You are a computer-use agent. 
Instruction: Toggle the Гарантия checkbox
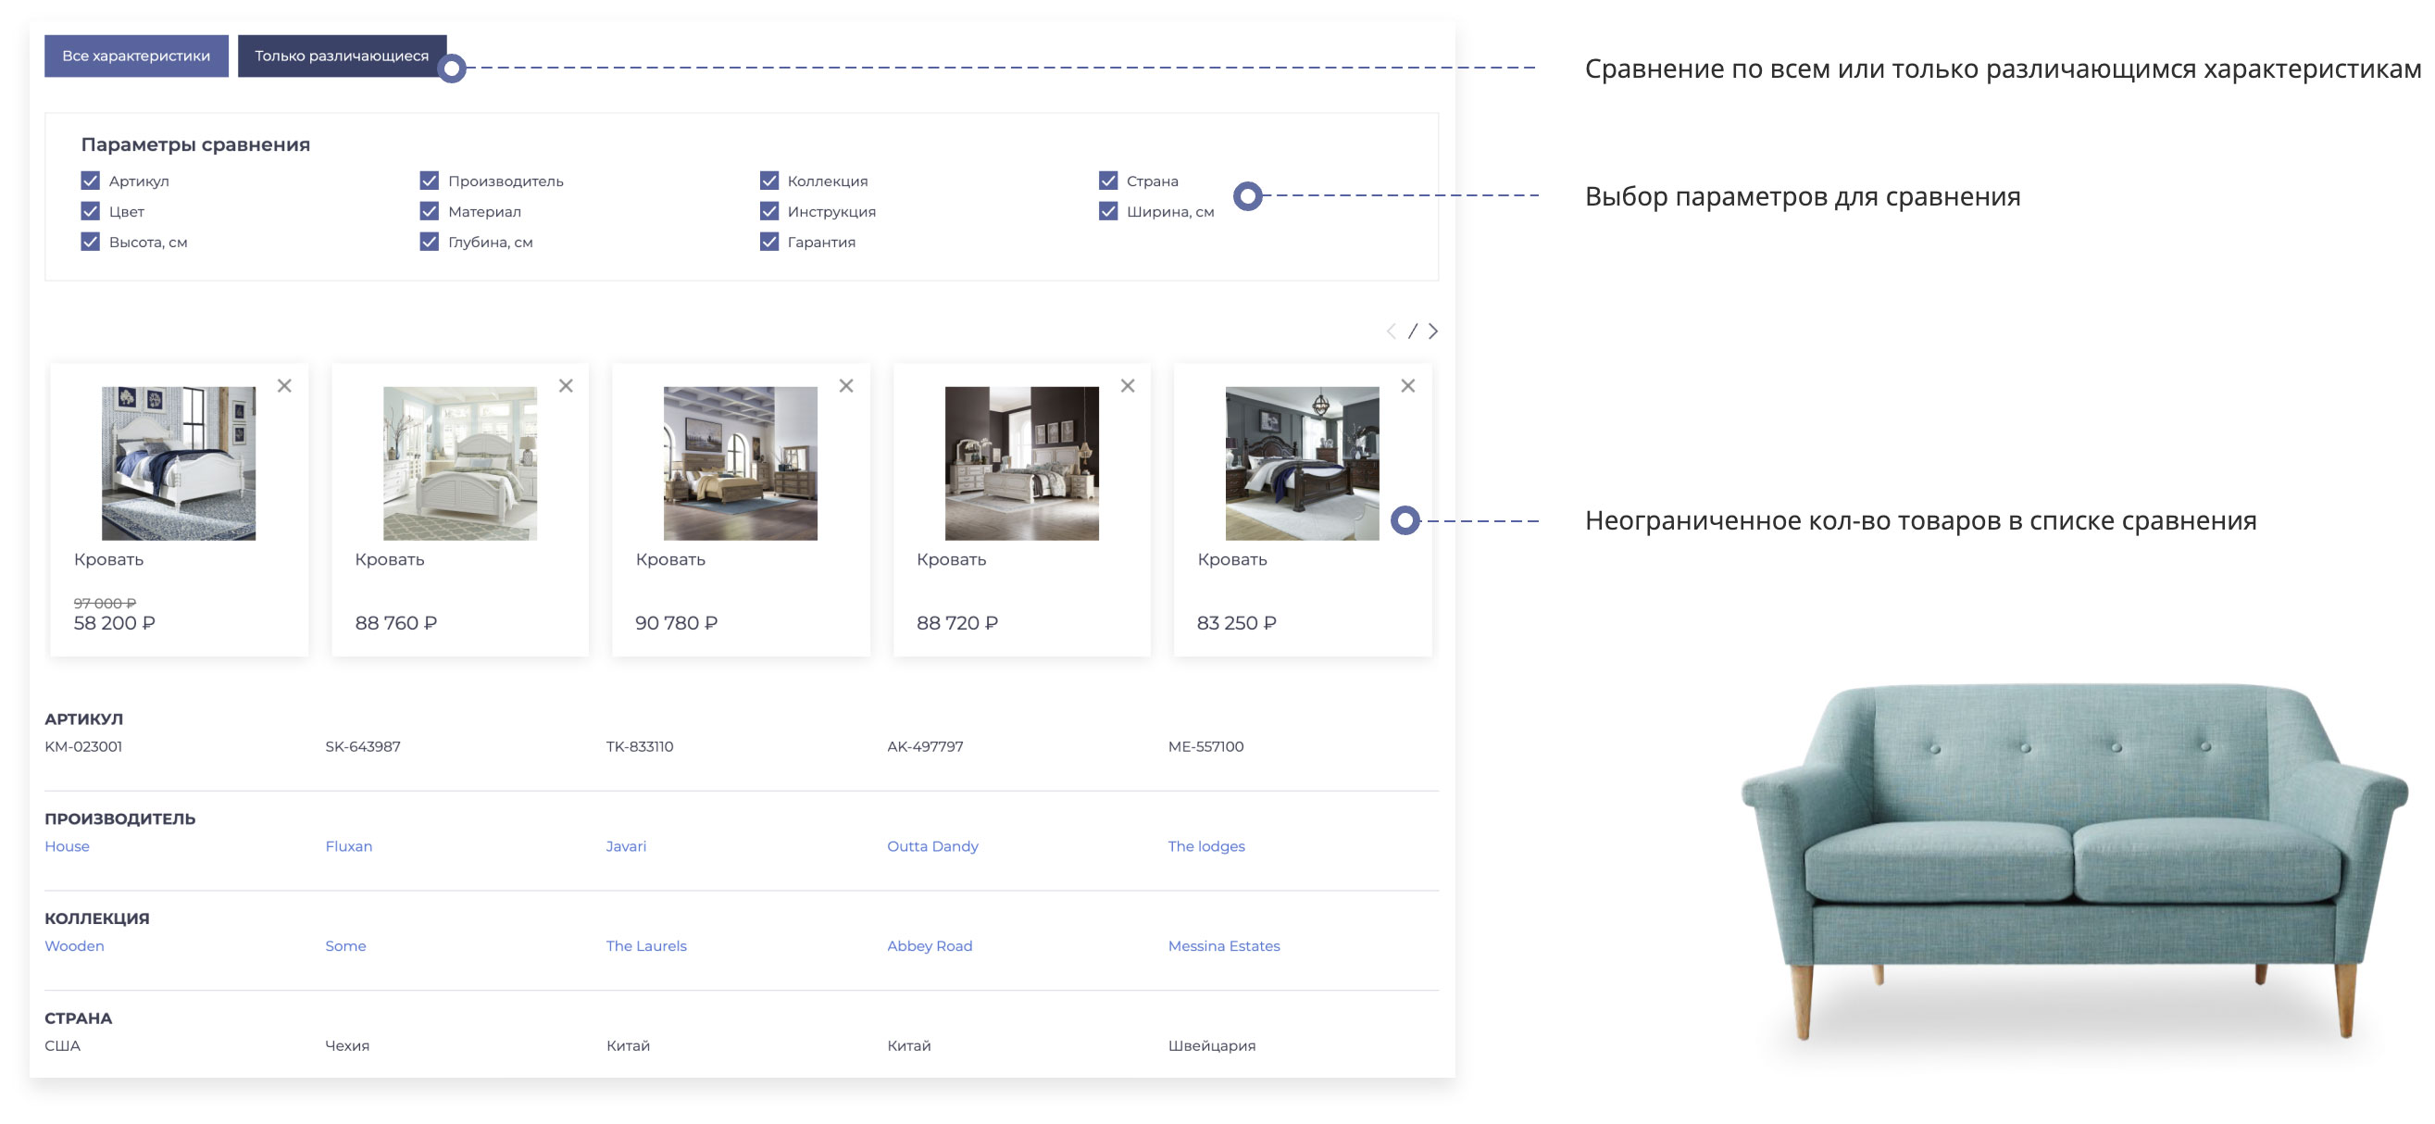768,242
